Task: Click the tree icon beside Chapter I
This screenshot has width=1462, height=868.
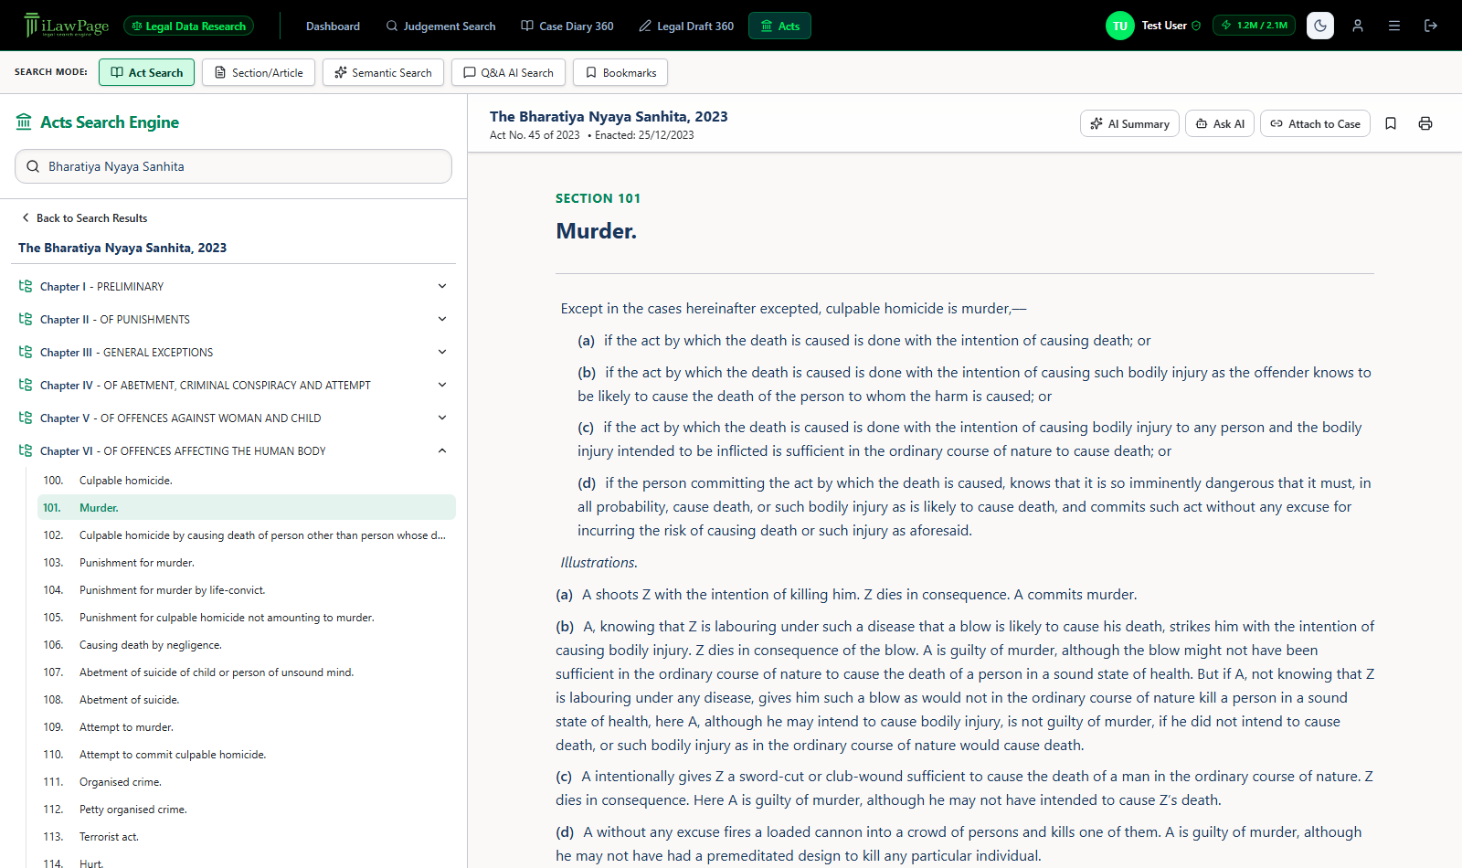Action: pos(26,286)
